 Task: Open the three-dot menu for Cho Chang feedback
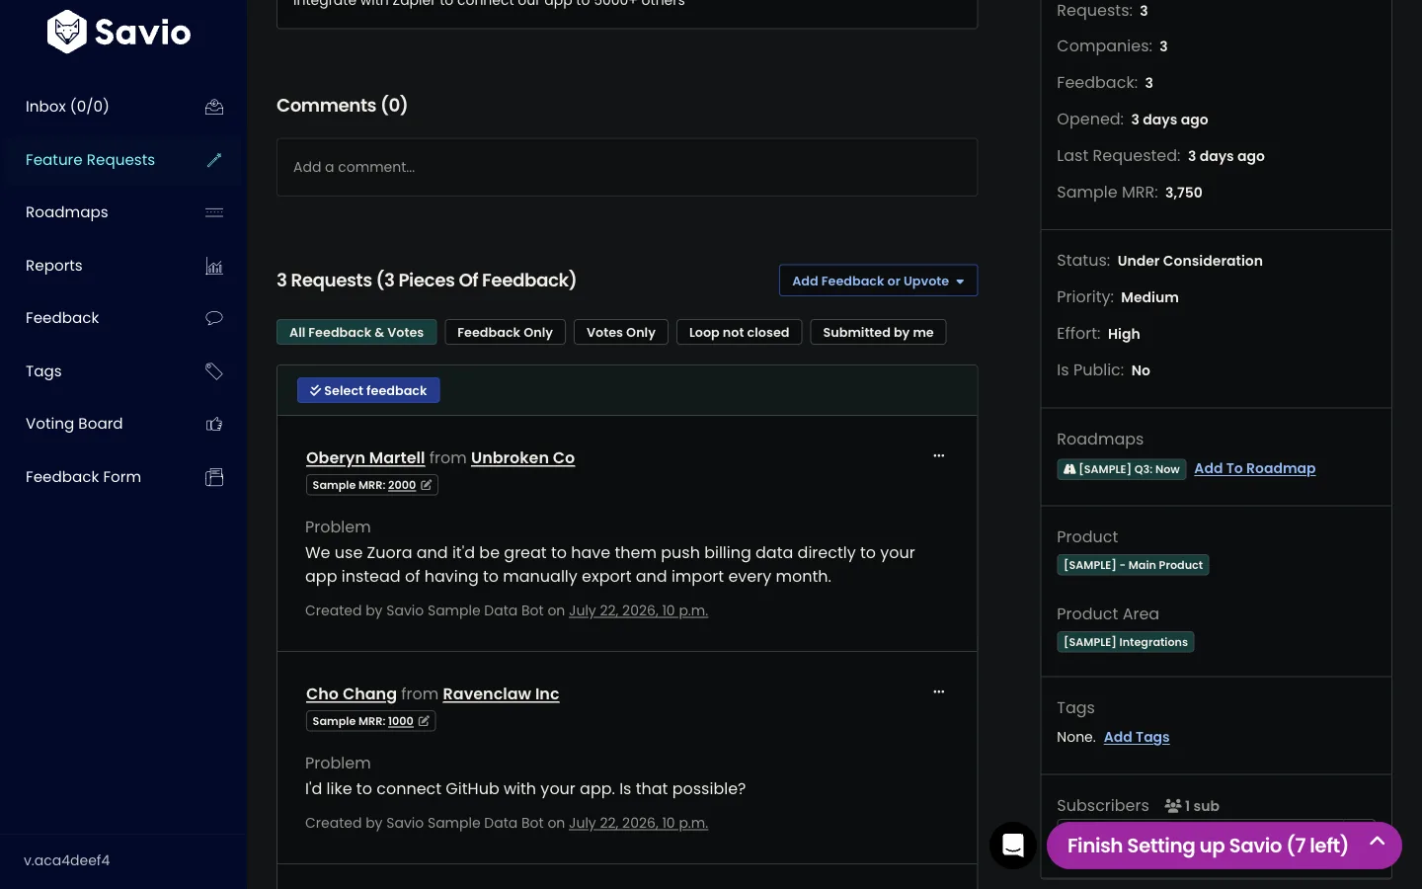click(x=939, y=692)
